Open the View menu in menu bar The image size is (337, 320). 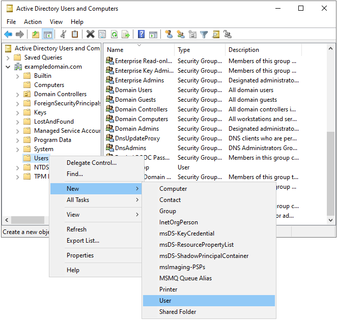tap(56, 22)
